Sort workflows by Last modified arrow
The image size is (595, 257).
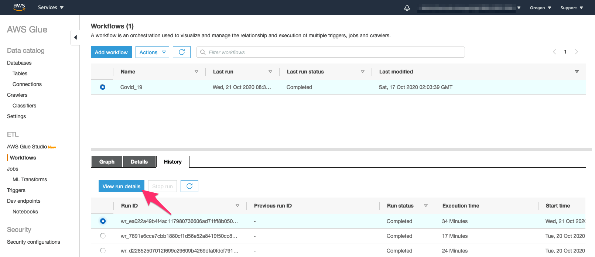(577, 72)
